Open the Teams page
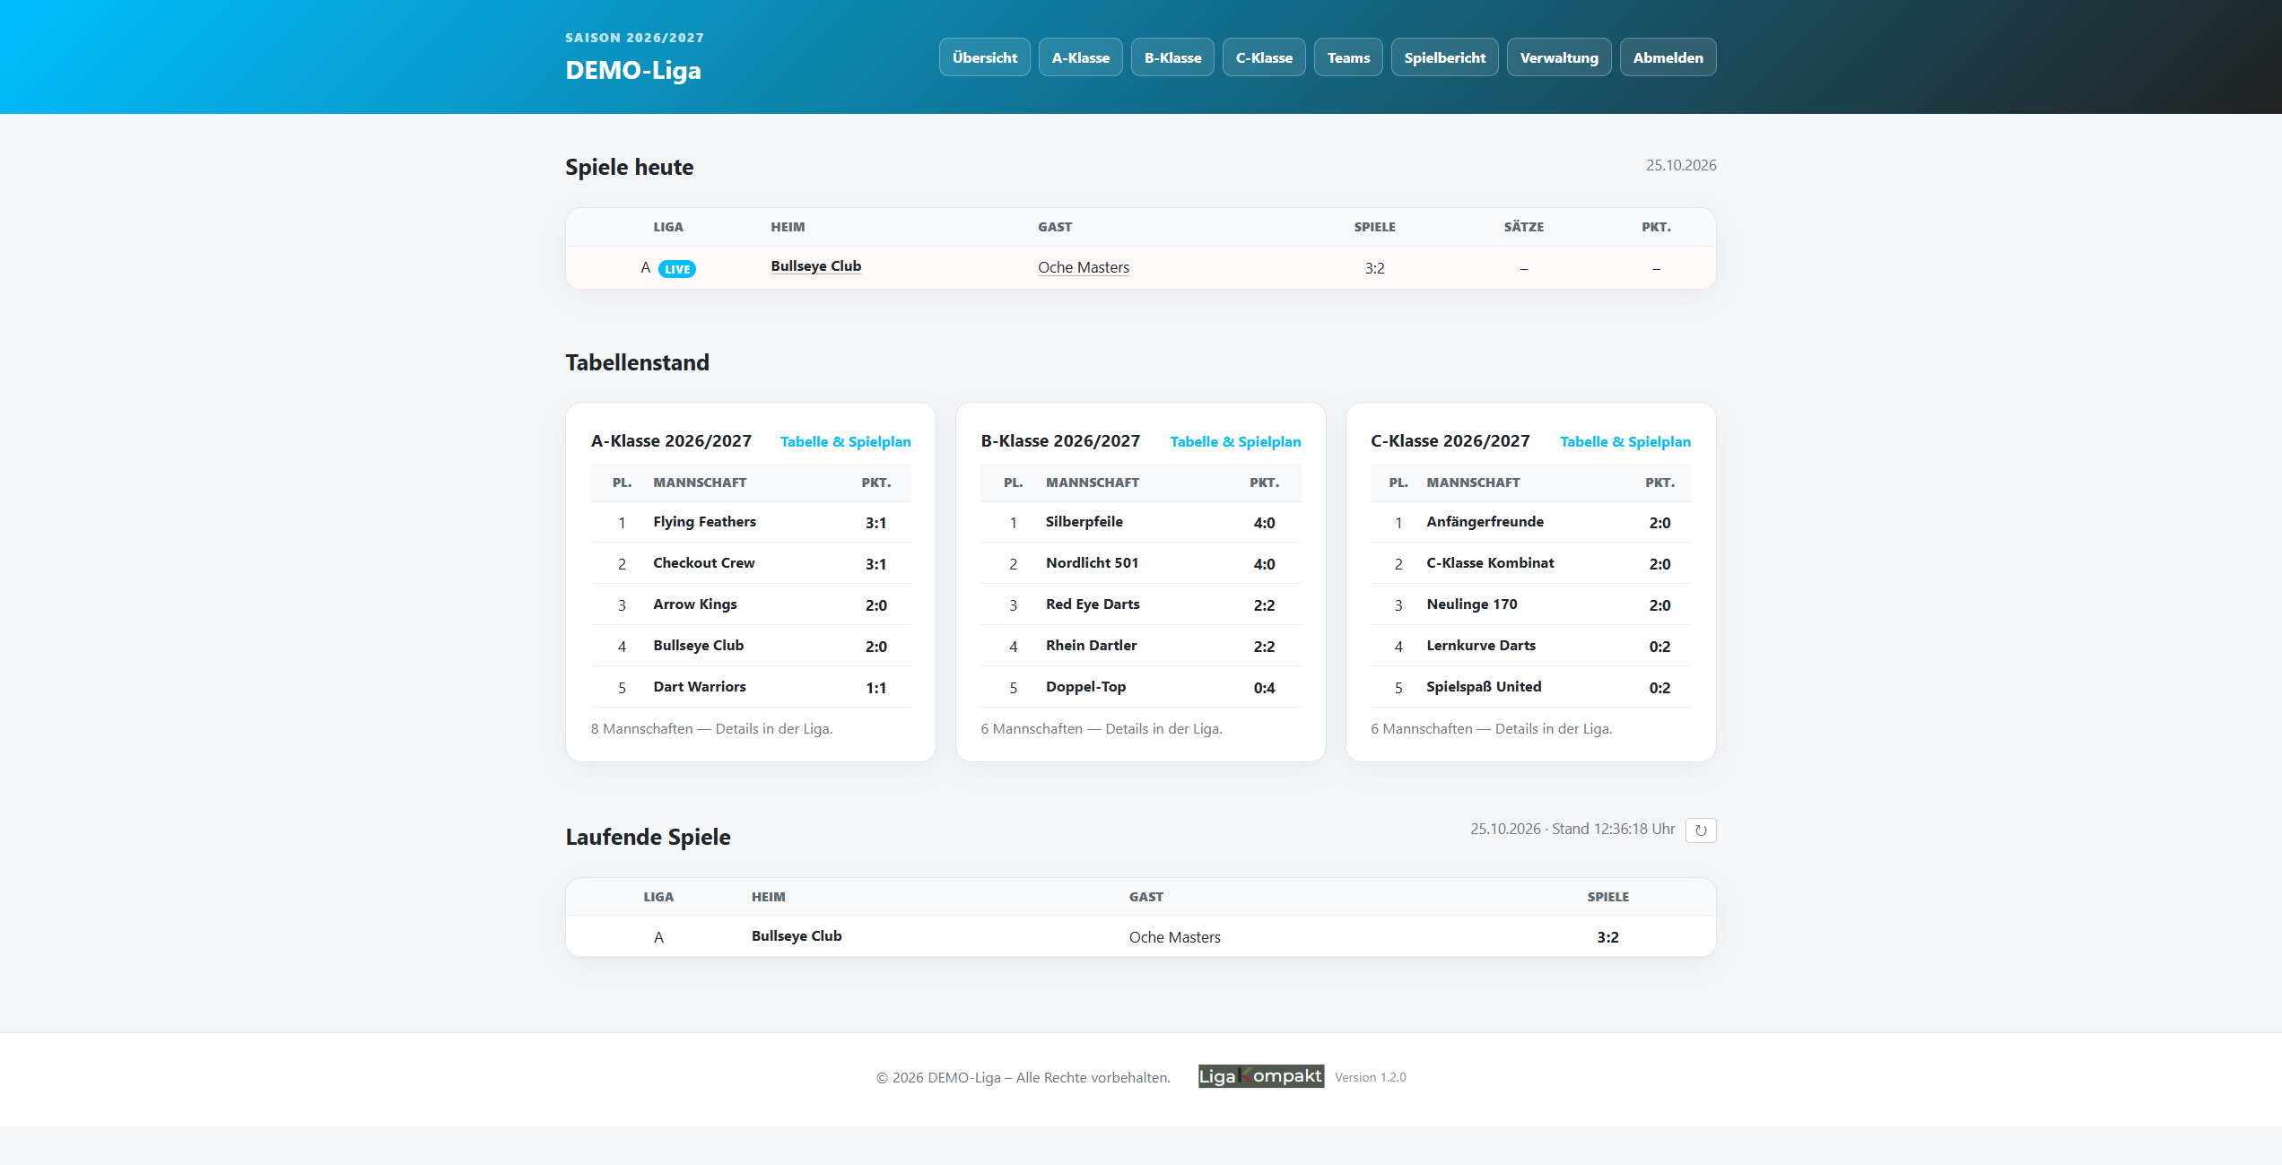This screenshot has height=1165, width=2282. (1348, 57)
